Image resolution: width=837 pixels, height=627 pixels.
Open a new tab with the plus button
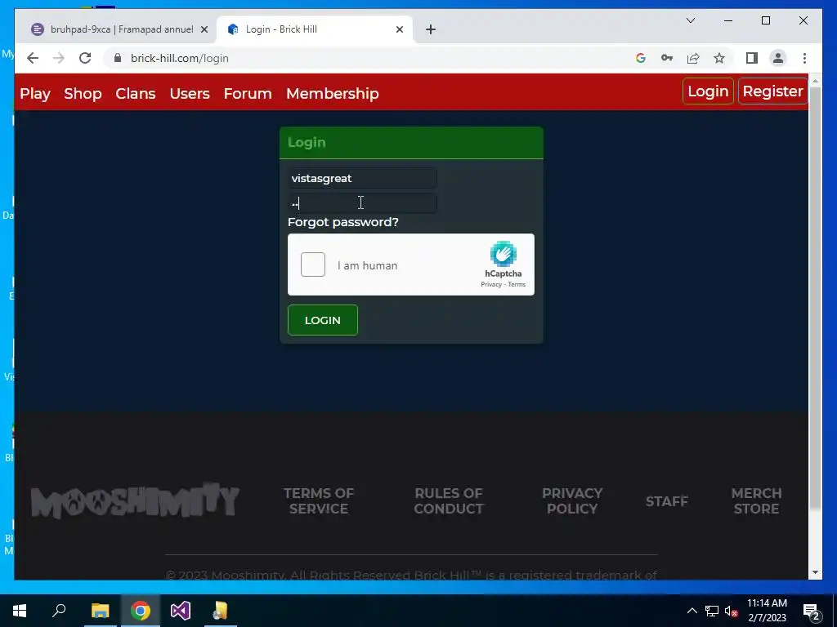[431, 29]
